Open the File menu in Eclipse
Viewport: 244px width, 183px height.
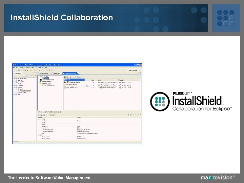pyautogui.click(x=14, y=67)
